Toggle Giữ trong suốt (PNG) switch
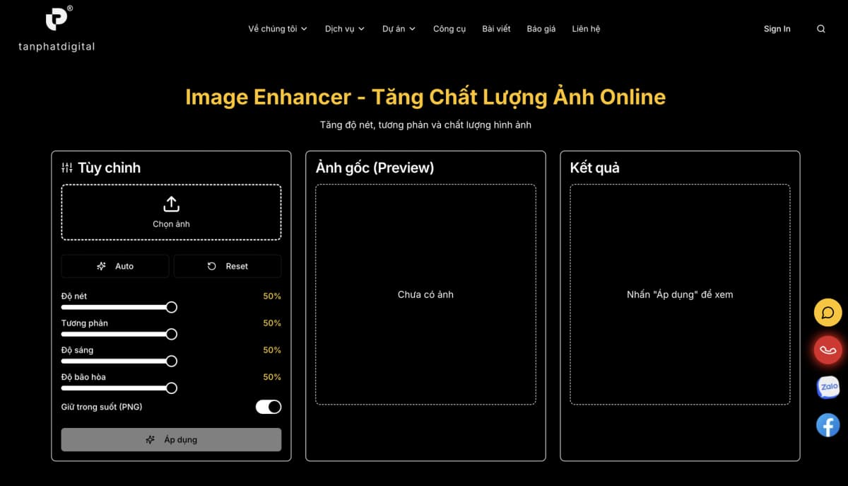Viewport: 848px width, 486px height. pyautogui.click(x=269, y=407)
